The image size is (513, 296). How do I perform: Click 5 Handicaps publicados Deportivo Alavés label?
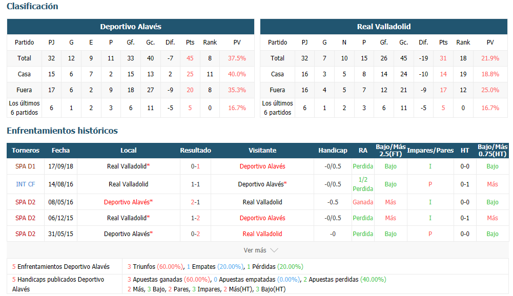(x=58, y=284)
